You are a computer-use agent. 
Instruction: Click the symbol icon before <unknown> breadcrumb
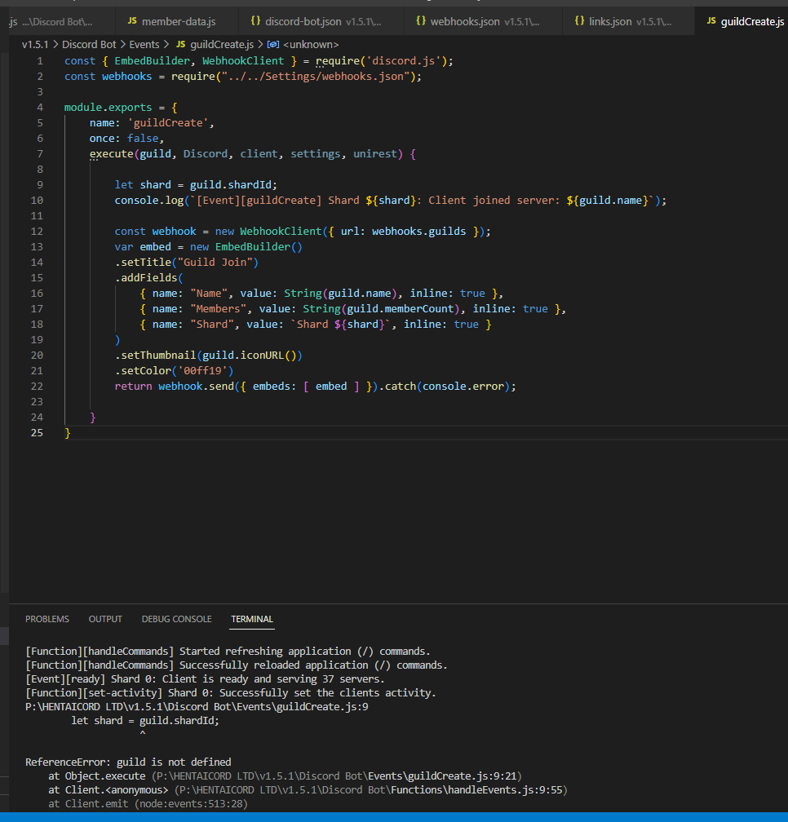[x=272, y=45]
